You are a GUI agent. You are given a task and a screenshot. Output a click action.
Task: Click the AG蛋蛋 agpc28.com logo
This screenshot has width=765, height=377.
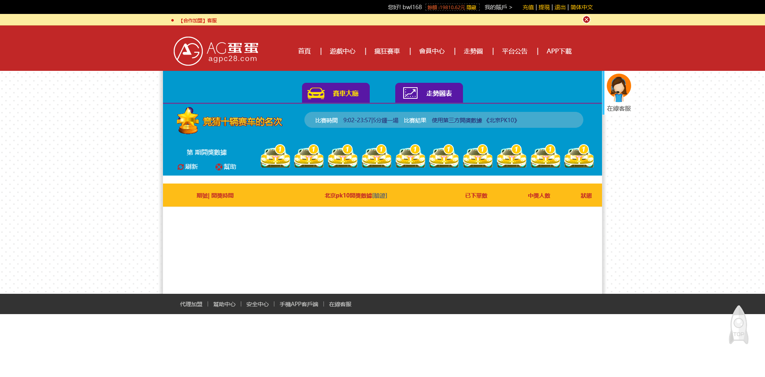pyautogui.click(x=216, y=51)
